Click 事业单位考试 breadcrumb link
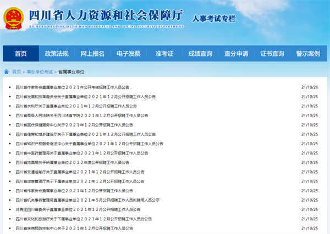The height and width of the screenshot is (234, 330). pos(40,72)
